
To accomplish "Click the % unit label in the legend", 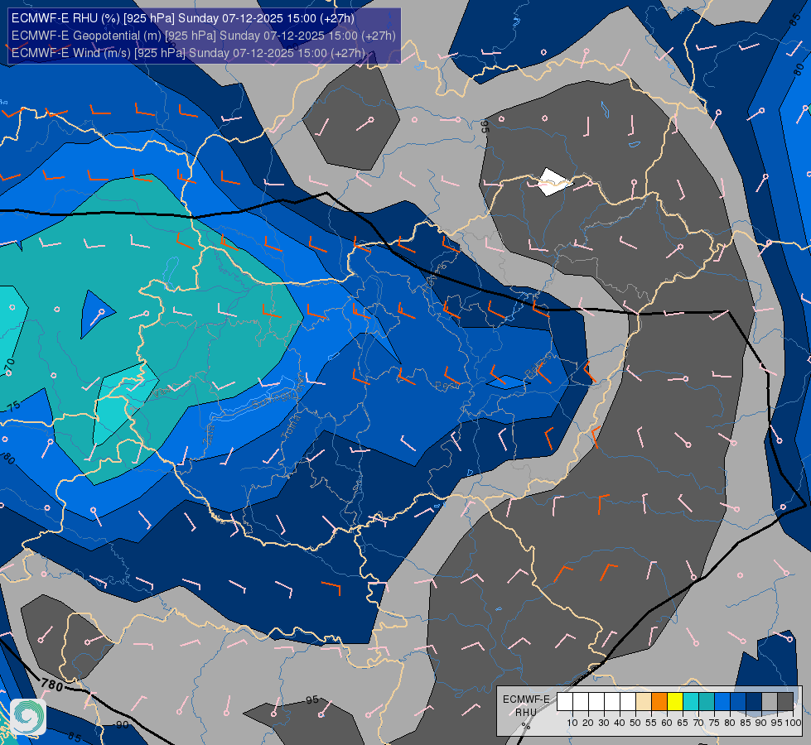I will point(526,726).
